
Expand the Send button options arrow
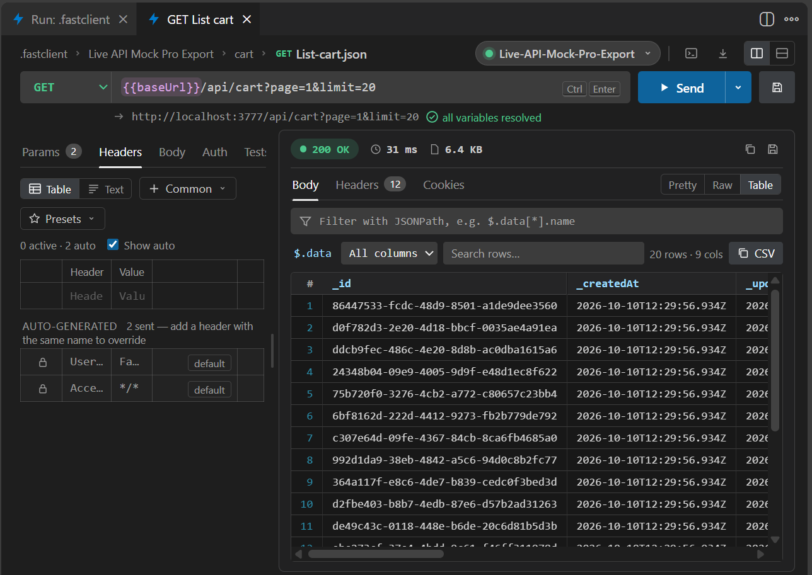click(x=738, y=88)
